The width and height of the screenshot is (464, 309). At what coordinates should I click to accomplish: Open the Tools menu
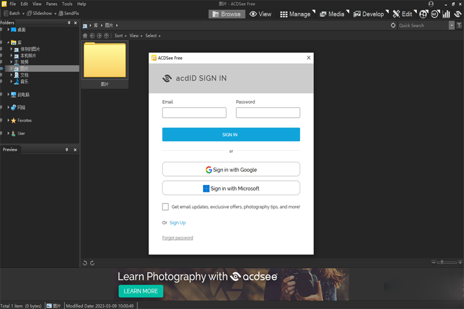point(67,4)
